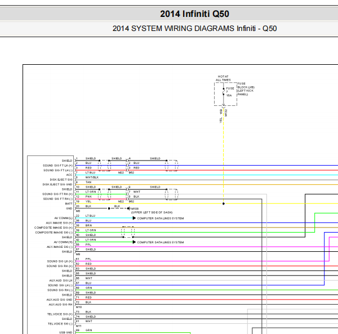Screen dimensions: 338x334
Task: Select the 'BATT' pin label
Action: click(x=69, y=204)
